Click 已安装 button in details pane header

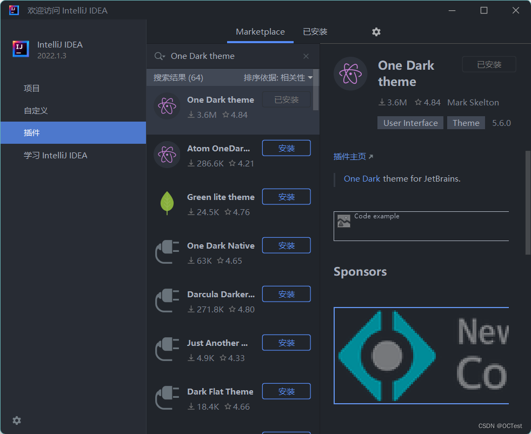point(489,64)
